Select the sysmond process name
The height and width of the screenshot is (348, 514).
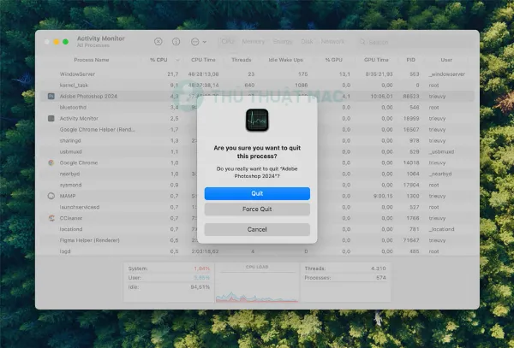coord(70,185)
